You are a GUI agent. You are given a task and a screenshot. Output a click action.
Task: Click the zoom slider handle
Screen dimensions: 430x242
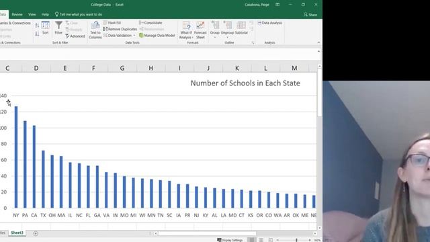296,240
